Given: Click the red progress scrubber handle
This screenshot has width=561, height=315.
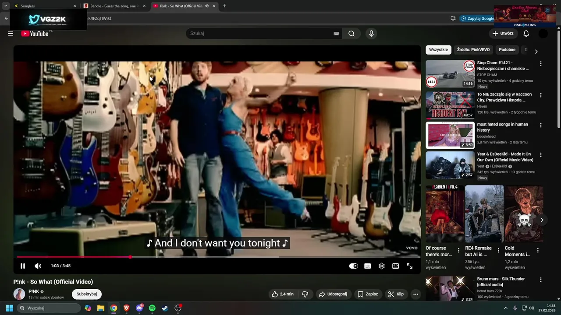Looking at the screenshot, I should 130,257.
